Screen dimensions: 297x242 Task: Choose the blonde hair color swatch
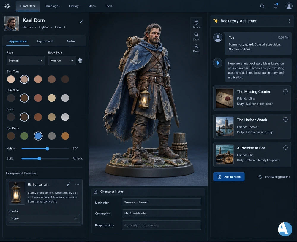[x=52, y=98]
